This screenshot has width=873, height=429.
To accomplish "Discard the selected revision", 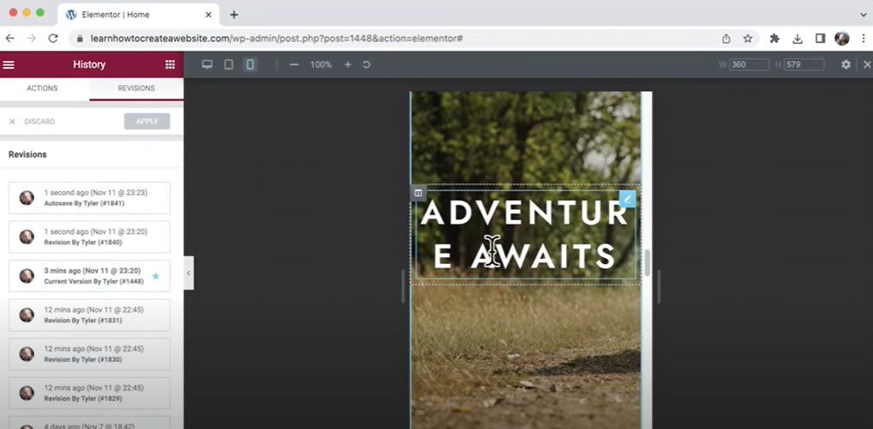I will (32, 121).
